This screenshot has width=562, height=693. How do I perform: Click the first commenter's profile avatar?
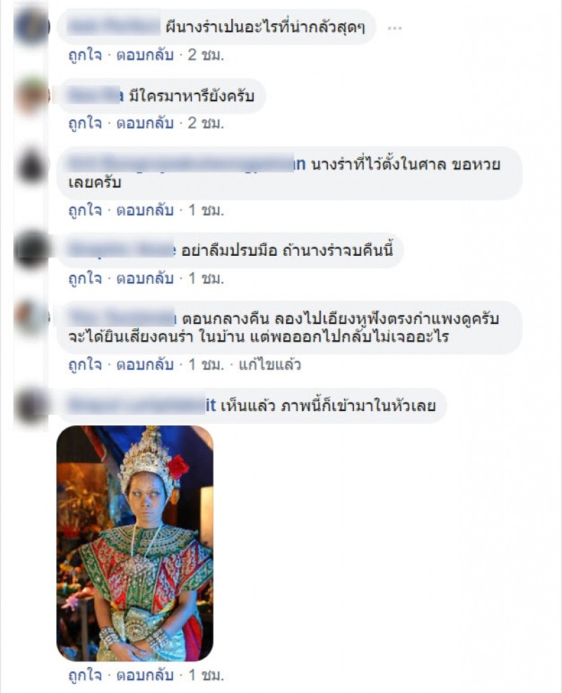tap(31, 27)
